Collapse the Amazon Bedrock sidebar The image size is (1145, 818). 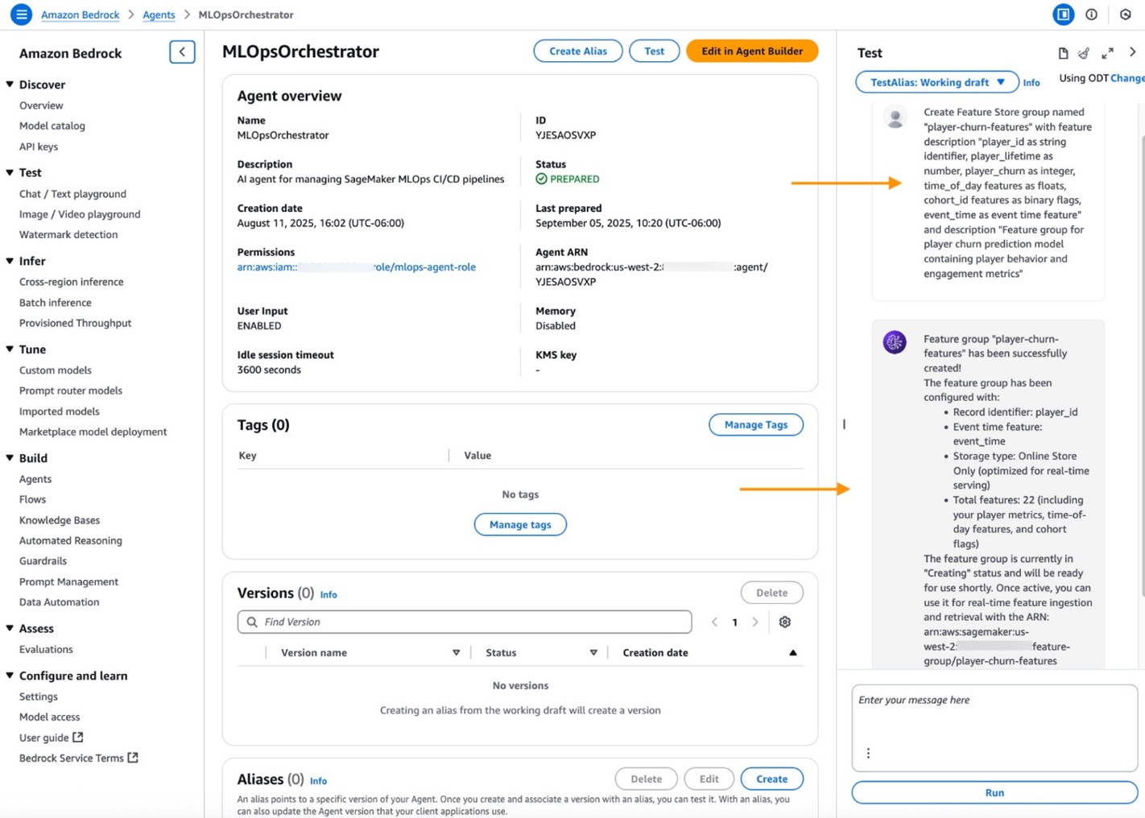(x=183, y=52)
